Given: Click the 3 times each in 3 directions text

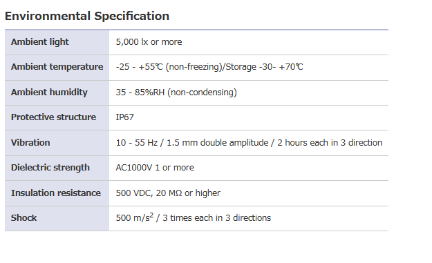Looking at the screenshot, I should [x=217, y=218].
